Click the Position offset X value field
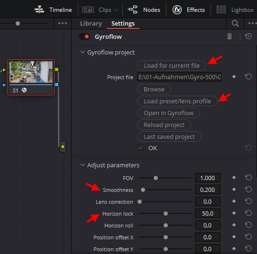This screenshot has height=254, width=257. [208, 237]
